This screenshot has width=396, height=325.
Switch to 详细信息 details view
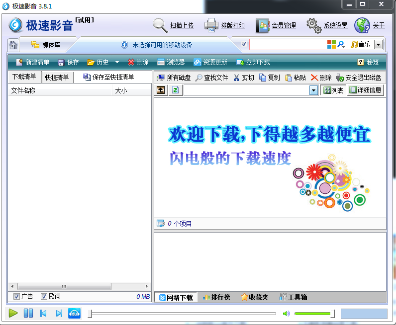[366, 90]
